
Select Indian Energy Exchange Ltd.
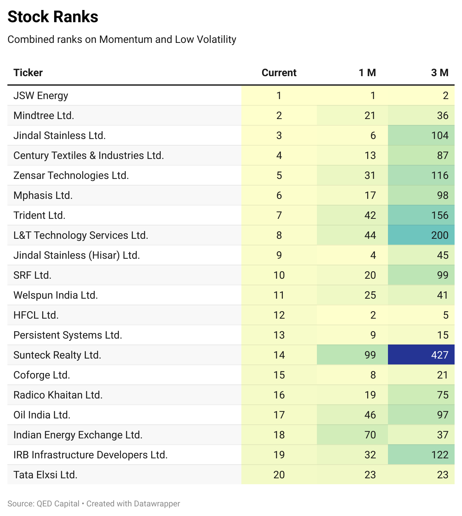[78, 435]
